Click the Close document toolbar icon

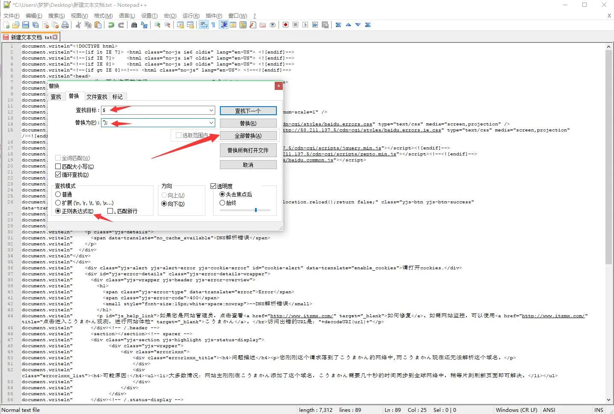[45, 25]
